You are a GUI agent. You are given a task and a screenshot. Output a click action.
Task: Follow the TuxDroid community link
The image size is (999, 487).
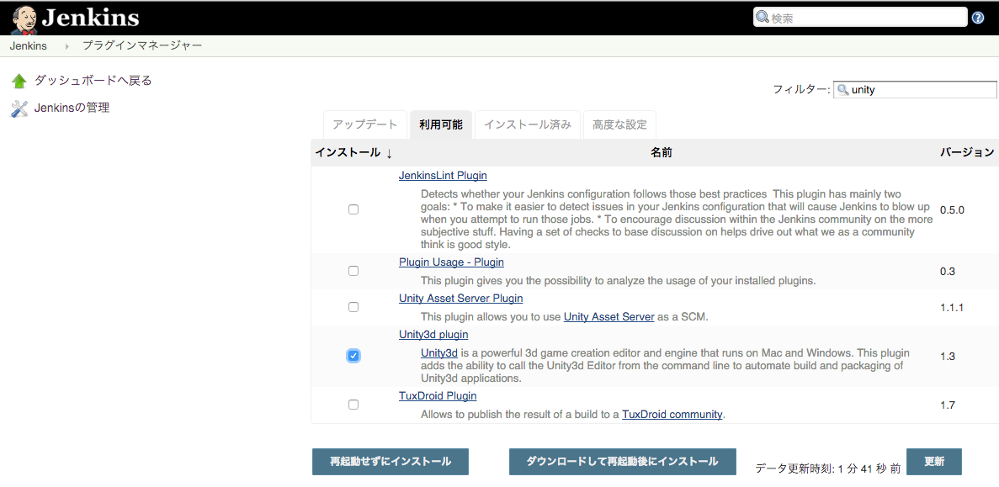pos(672,414)
